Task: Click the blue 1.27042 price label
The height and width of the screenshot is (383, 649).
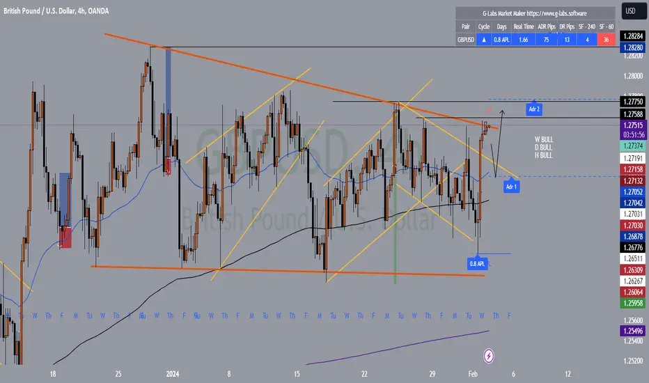Action: click(632, 203)
